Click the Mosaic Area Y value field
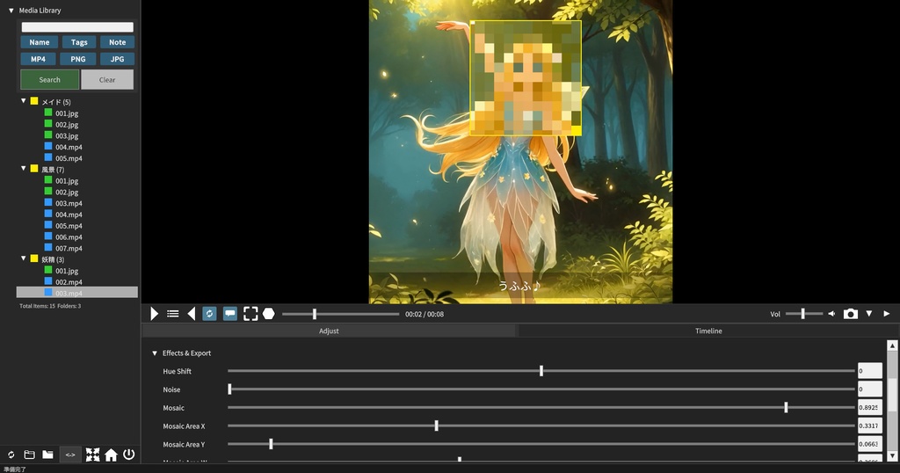This screenshot has width=900, height=473. (x=869, y=444)
